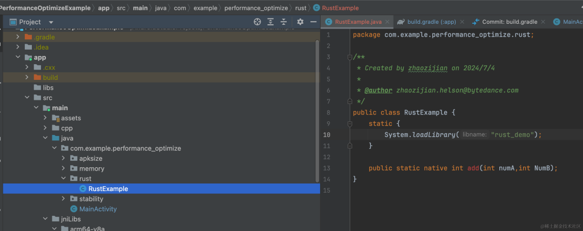Expand the .gradle folder
The image size is (583, 231).
pyautogui.click(x=17, y=37)
